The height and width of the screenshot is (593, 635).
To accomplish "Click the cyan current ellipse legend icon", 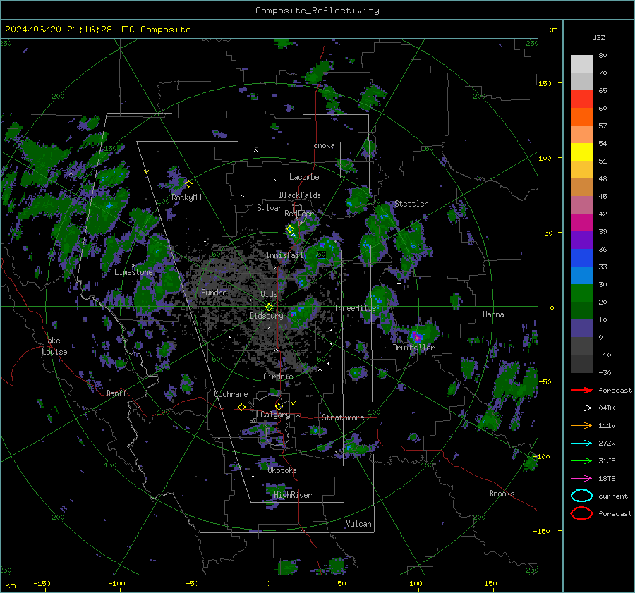I will pyautogui.click(x=581, y=496).
